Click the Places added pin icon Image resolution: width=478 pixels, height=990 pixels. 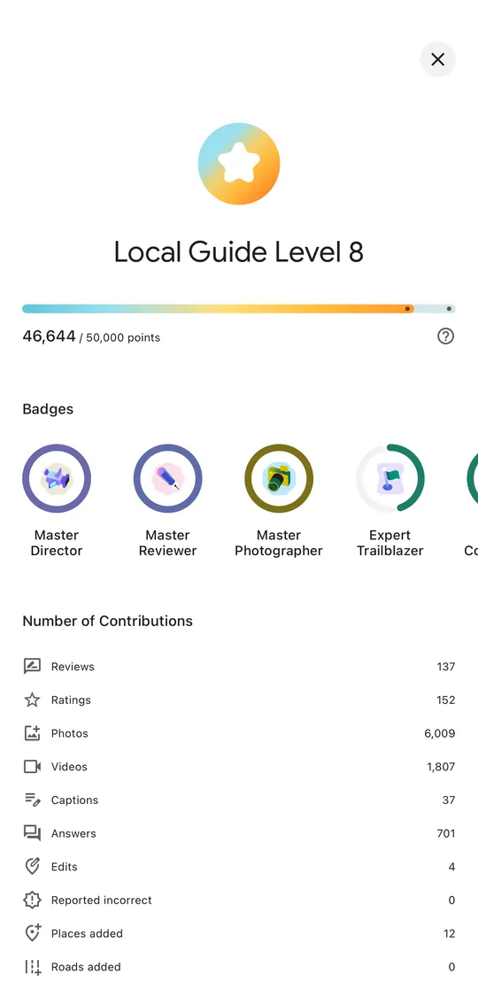tap(32, 933)
